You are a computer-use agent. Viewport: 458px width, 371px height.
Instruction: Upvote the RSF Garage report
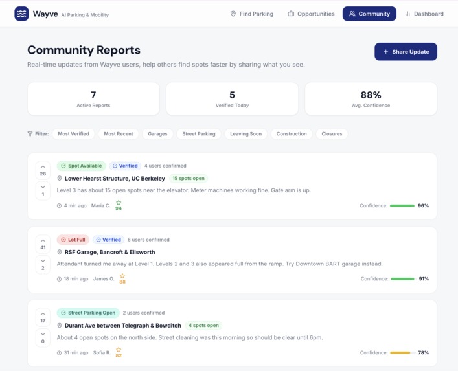(x=43, y=244)
